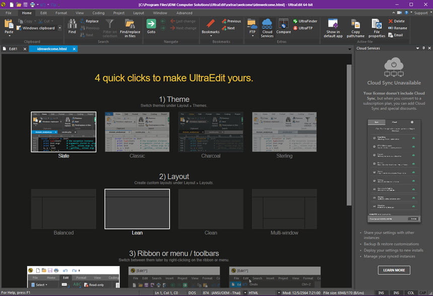Click the Replace button in Search group
The image size is (433, 296).
(89, 21)
